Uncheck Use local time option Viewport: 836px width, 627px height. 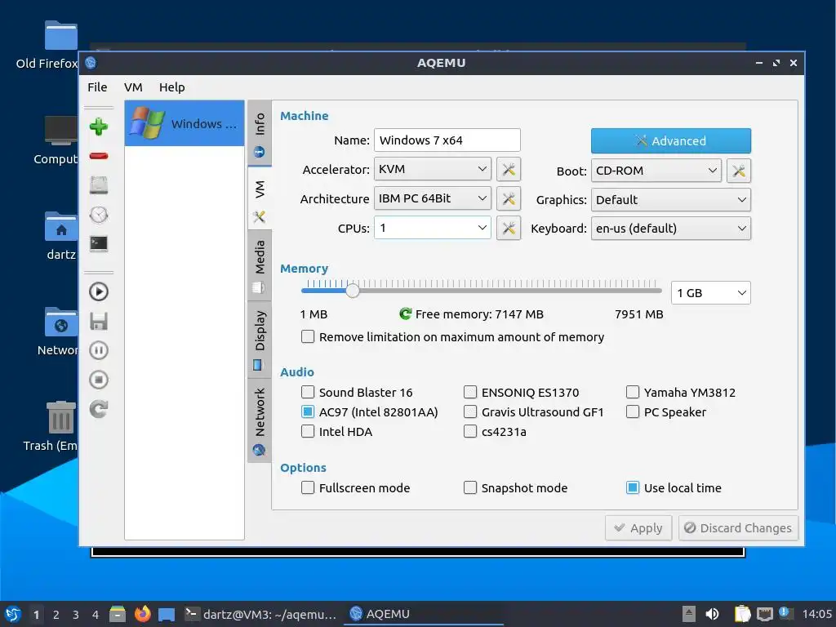(633, 487)
